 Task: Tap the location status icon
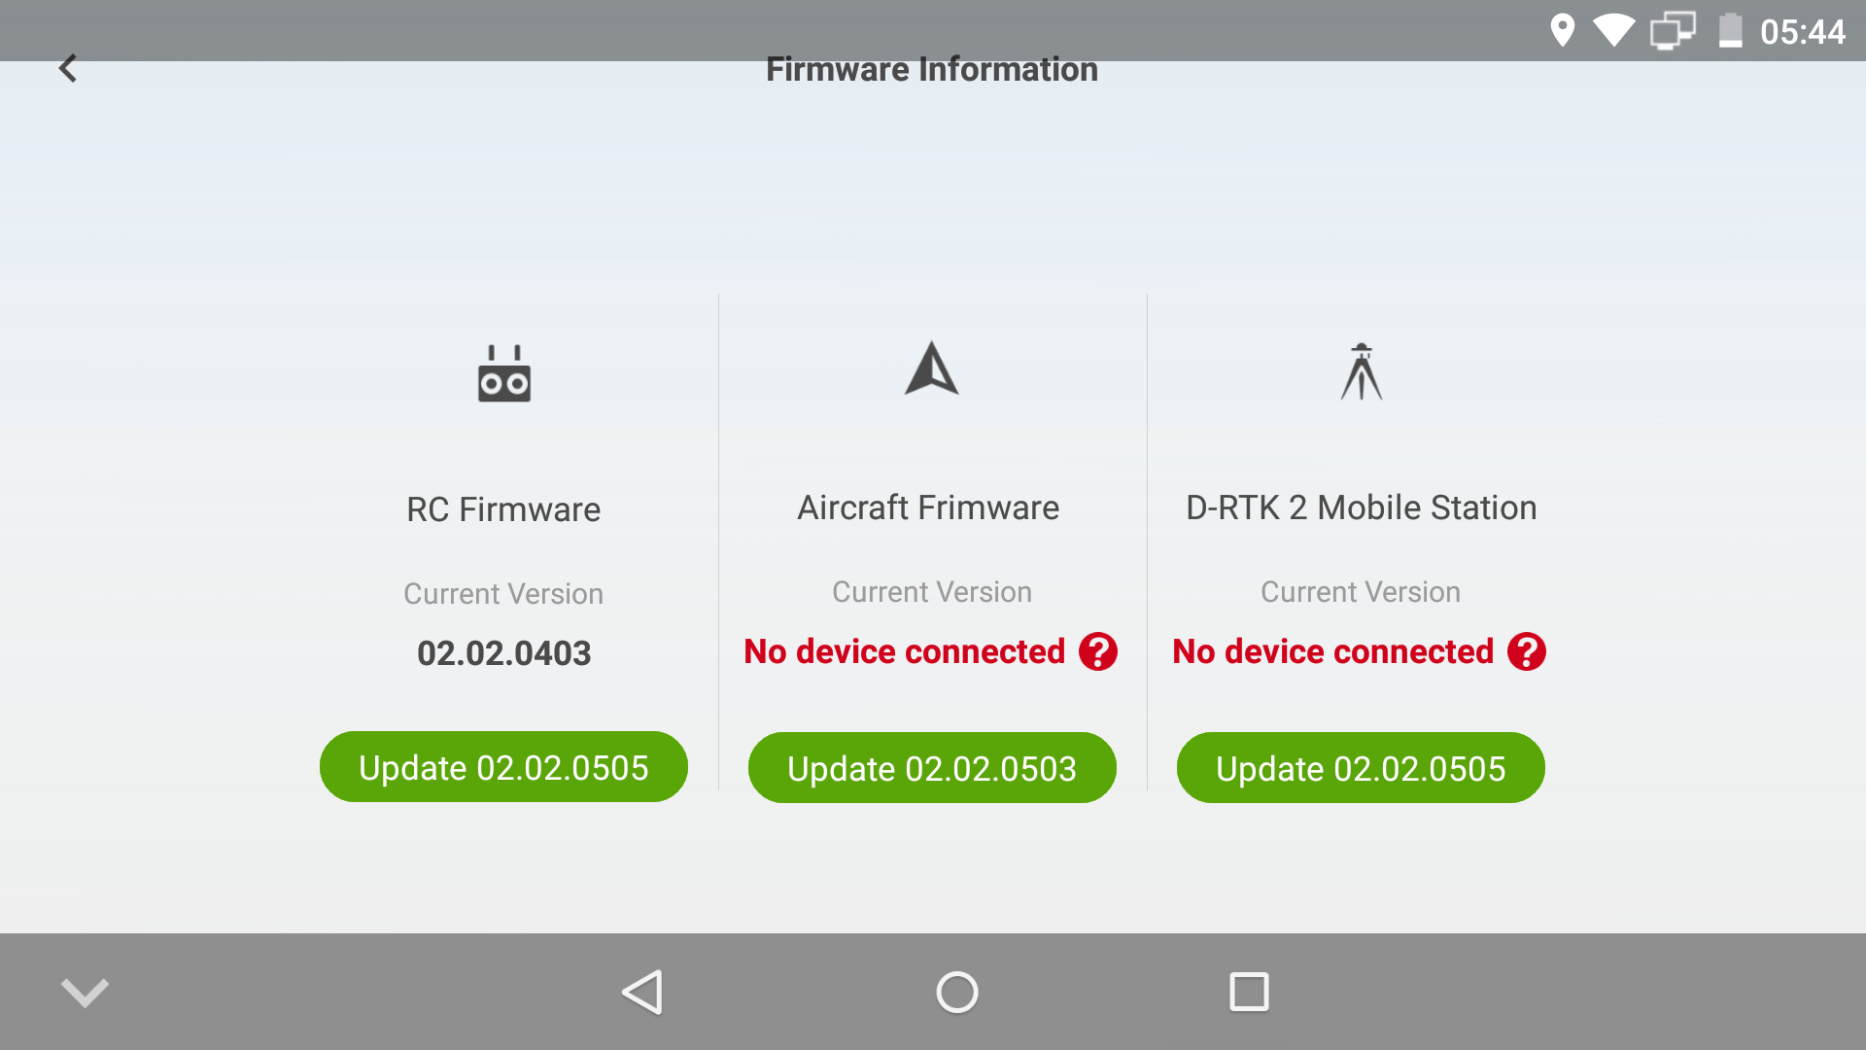tap(1562, 31)
